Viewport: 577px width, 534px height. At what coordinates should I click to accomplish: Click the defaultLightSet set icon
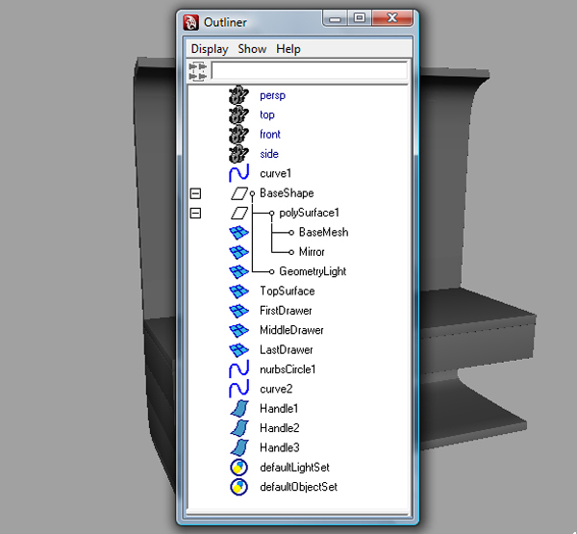coord(238,468)
